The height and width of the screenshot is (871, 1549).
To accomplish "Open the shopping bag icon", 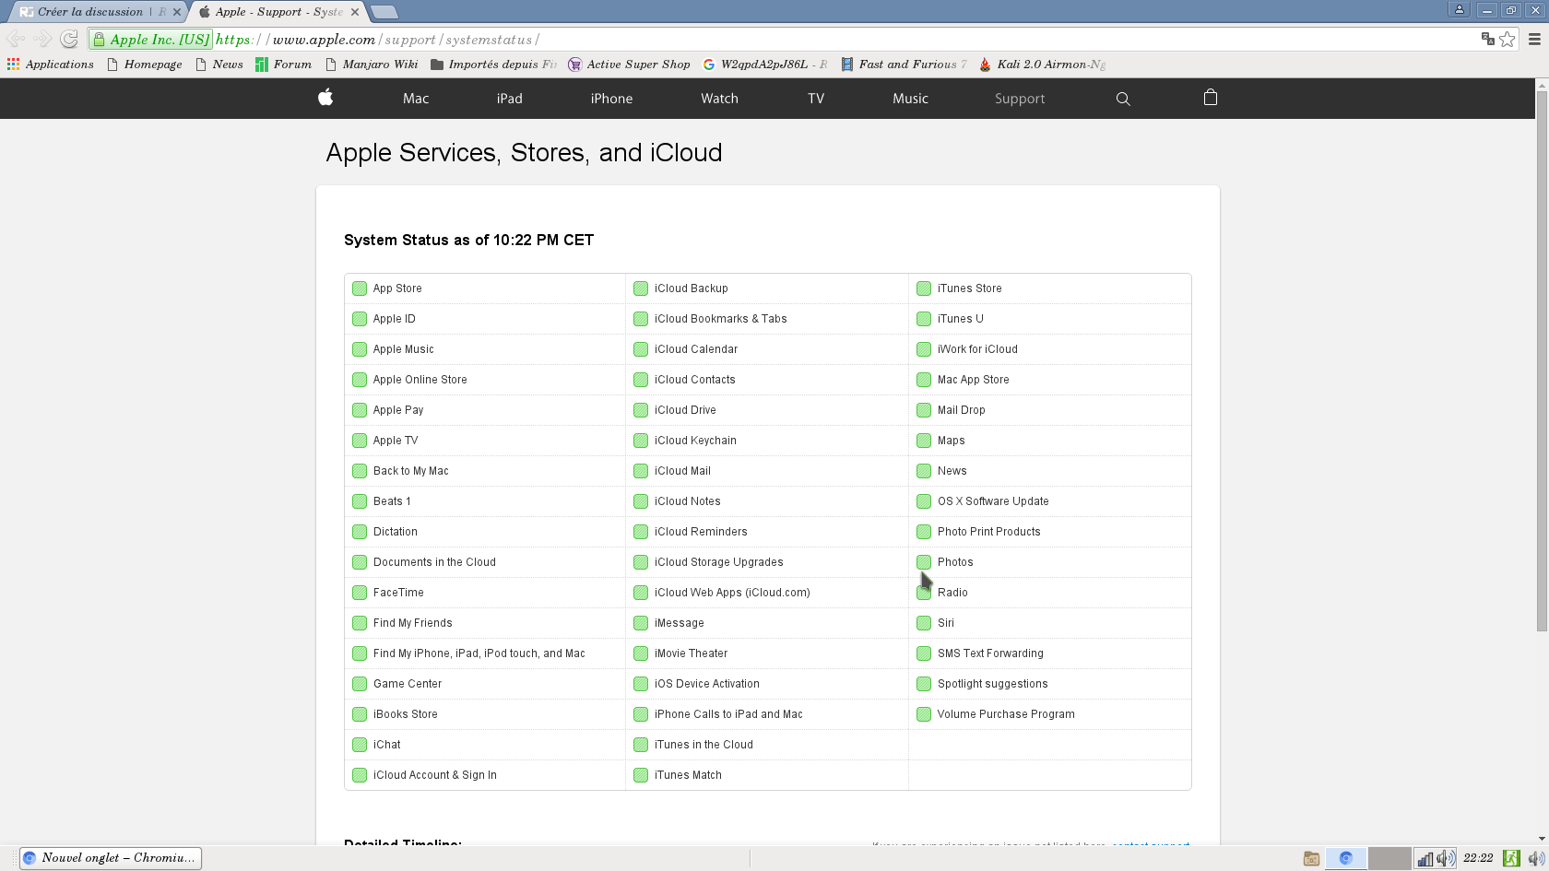I will pyautogui.click(x=1211, y=98).
